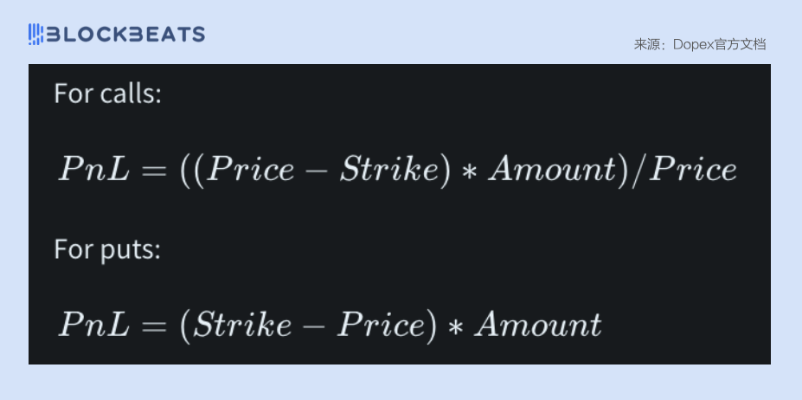Click the equals sign in puts formula

pos(154,326)
